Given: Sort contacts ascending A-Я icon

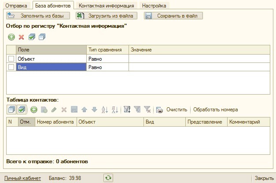Looking at the screenshot, I should [x=105, y=110].
